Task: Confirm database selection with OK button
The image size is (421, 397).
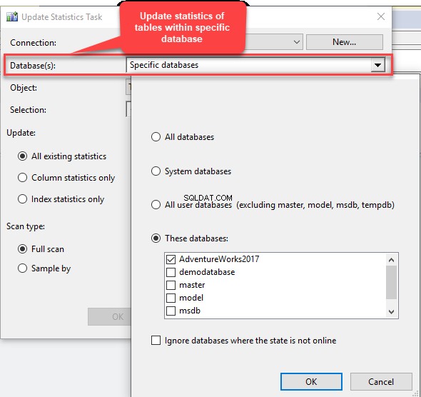Action: coord(311,381)
